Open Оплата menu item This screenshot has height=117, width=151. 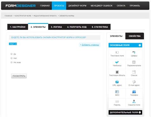coord(121,6)
